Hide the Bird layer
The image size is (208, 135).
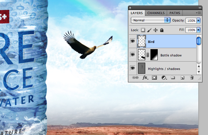(x=132, y=41)
